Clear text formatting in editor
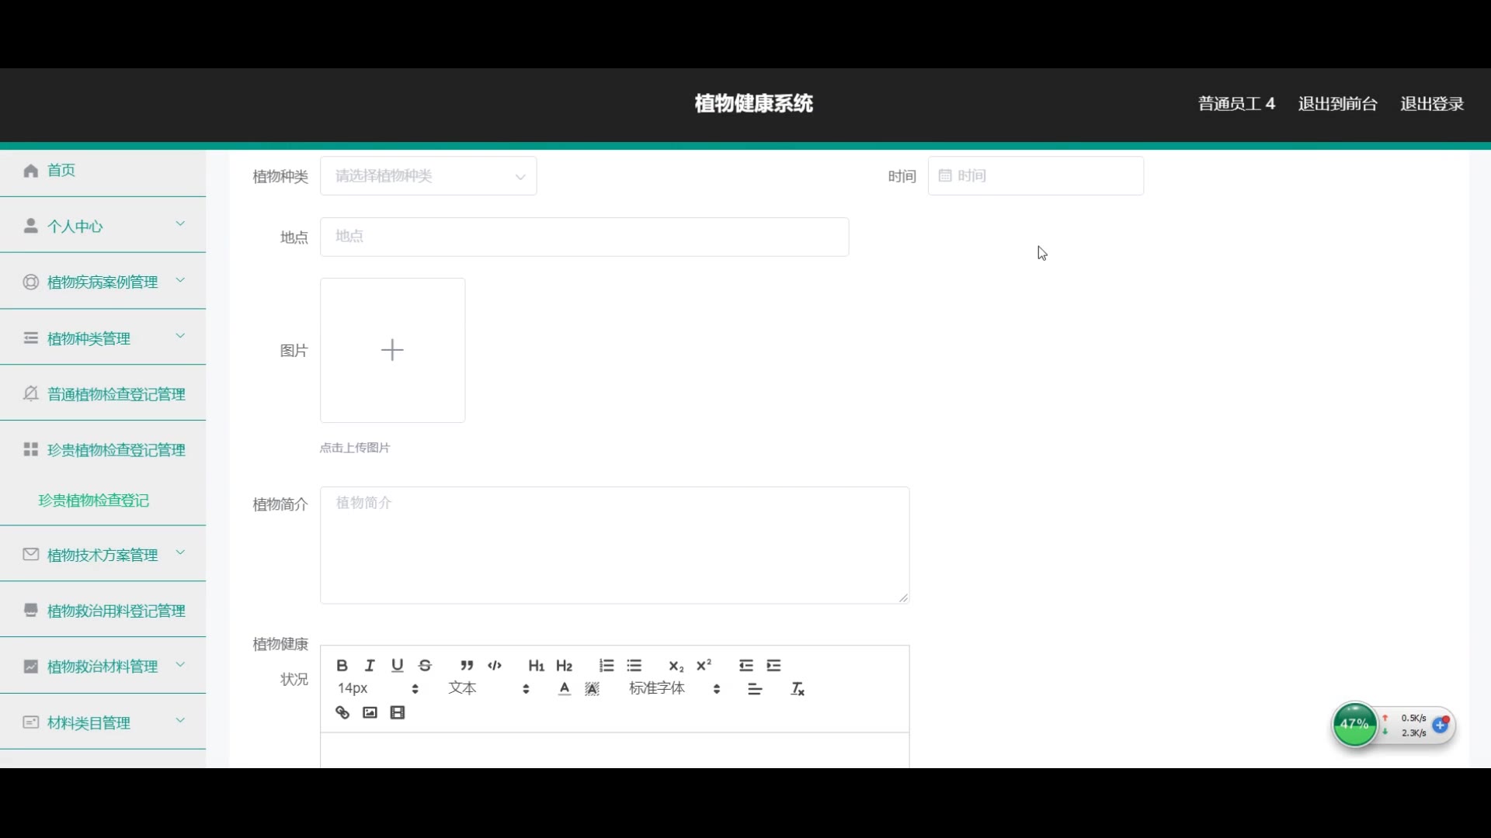1491x838 pixels. [798, 689]
